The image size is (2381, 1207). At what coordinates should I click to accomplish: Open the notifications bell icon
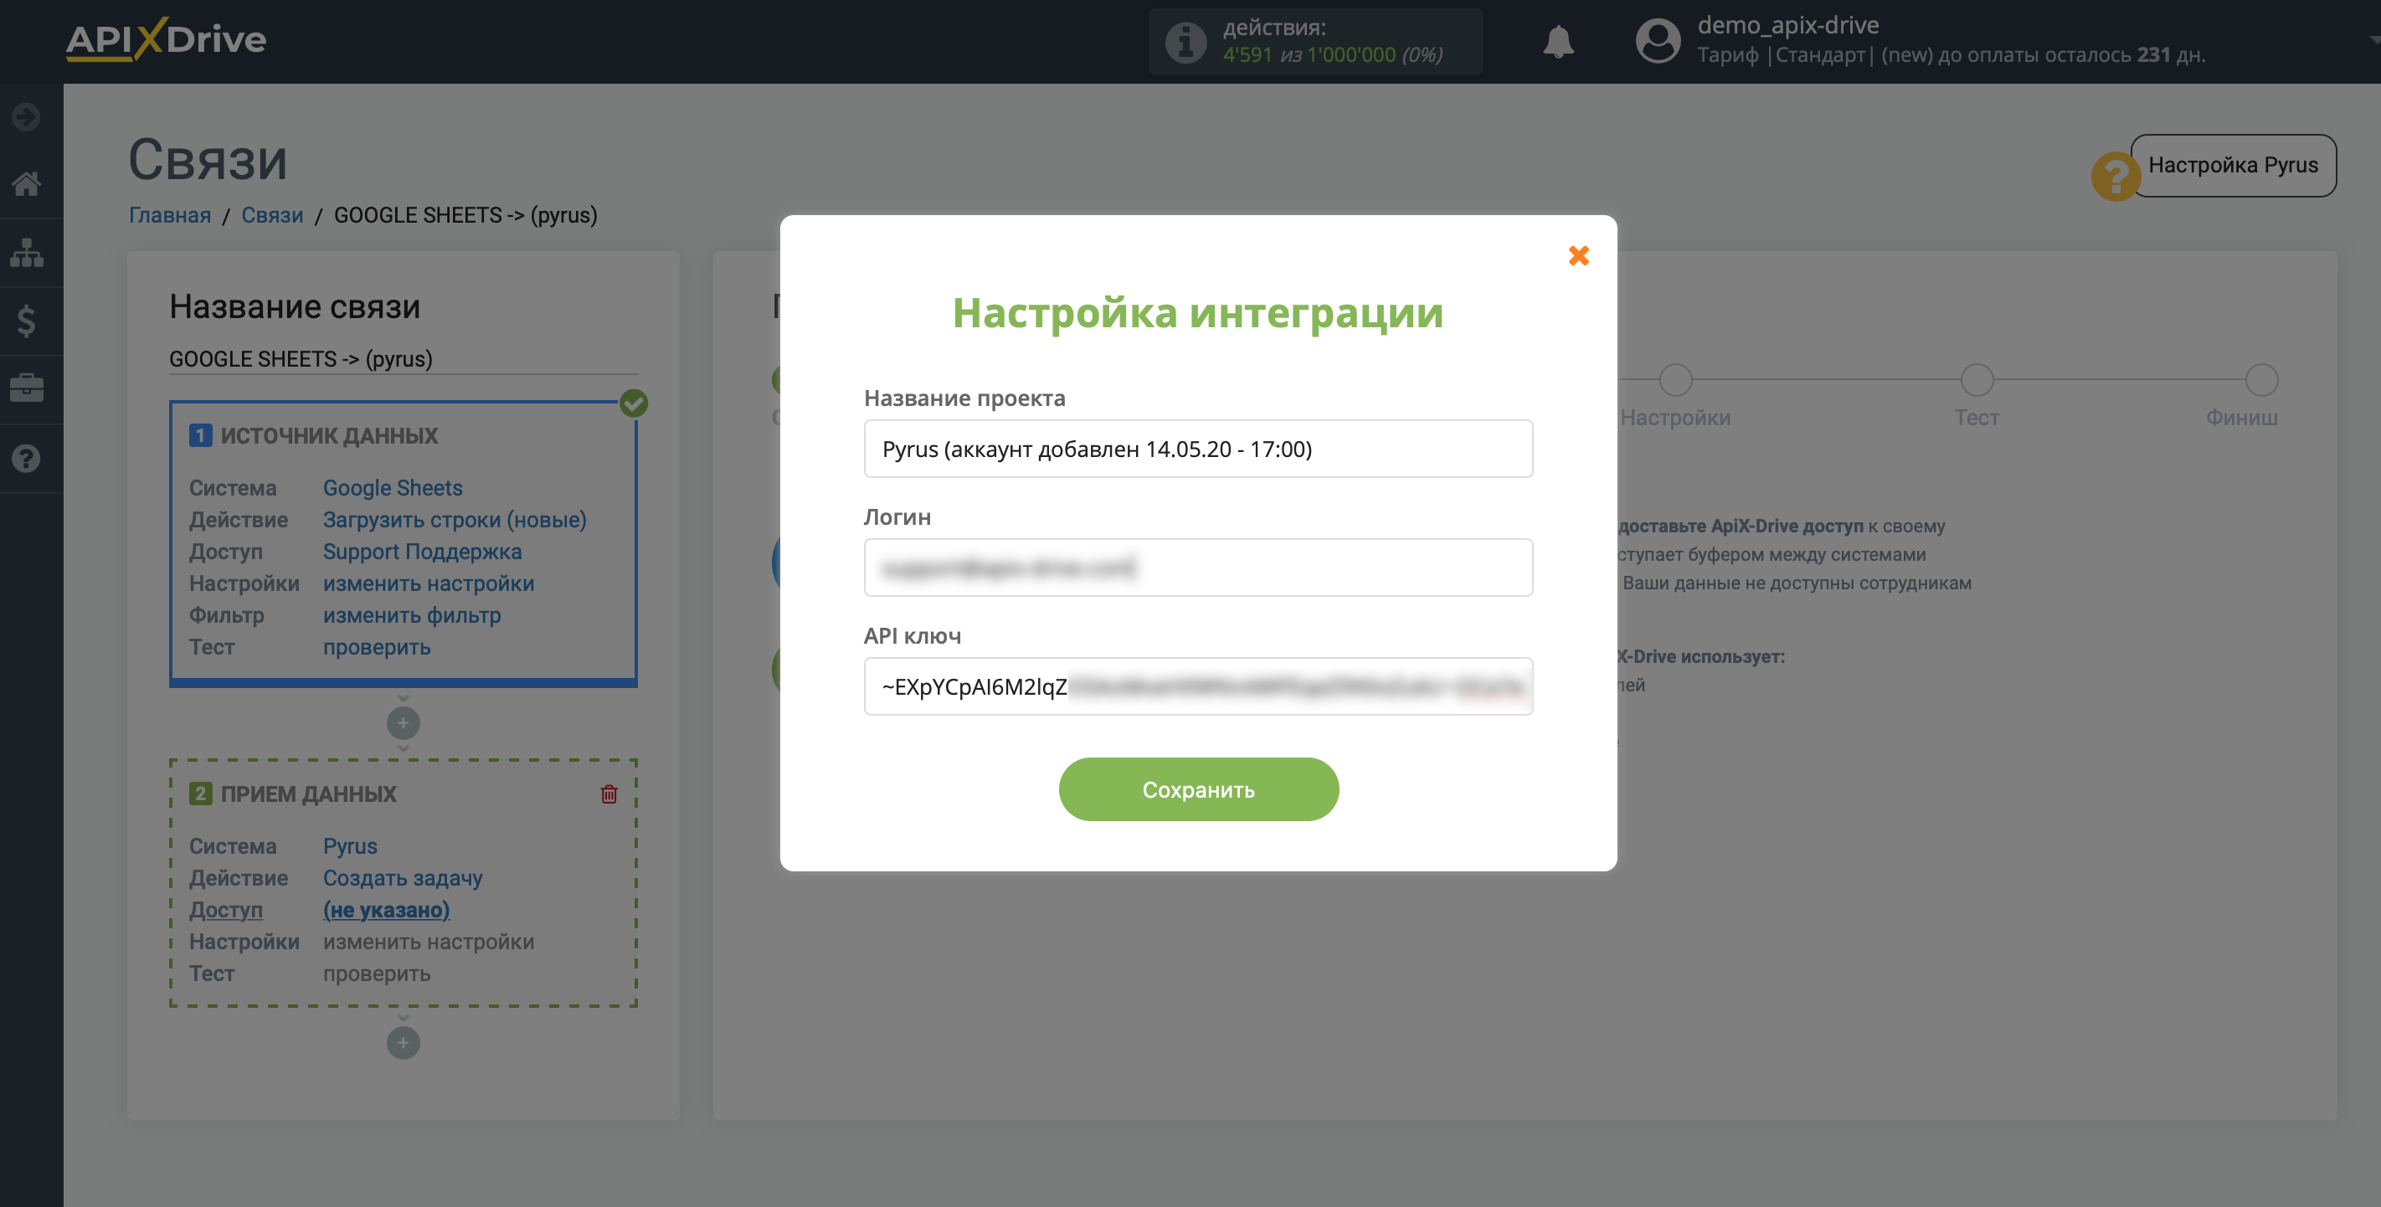[x=1558, y=42]
